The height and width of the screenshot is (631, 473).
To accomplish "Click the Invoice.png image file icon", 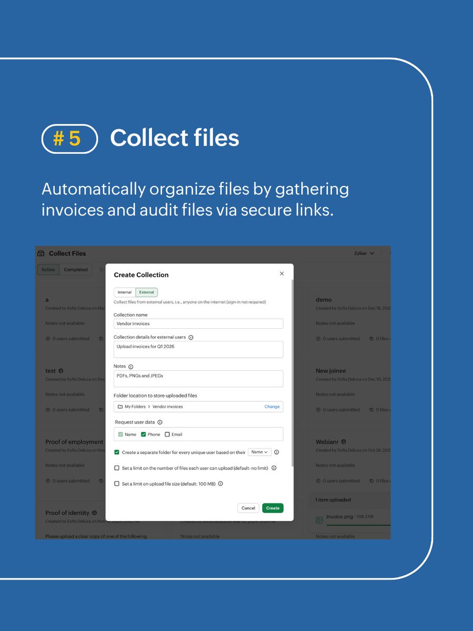I will [x=319, y=520].
